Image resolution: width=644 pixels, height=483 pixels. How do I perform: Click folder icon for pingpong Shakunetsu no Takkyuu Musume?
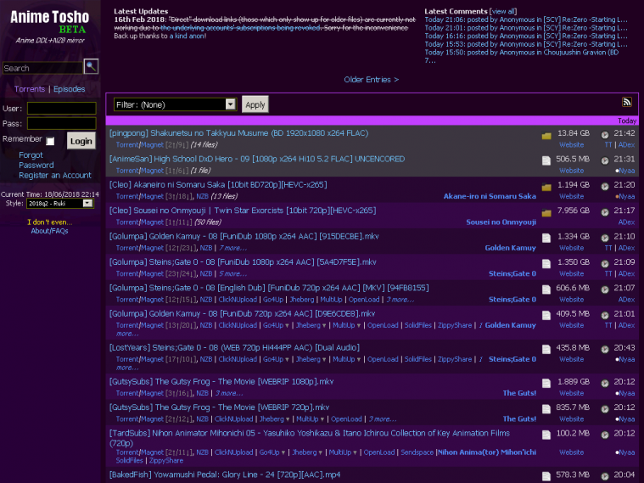(546, 136)
